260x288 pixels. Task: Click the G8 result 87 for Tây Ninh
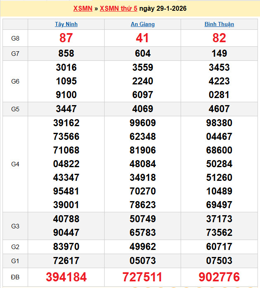pos(66,38)
